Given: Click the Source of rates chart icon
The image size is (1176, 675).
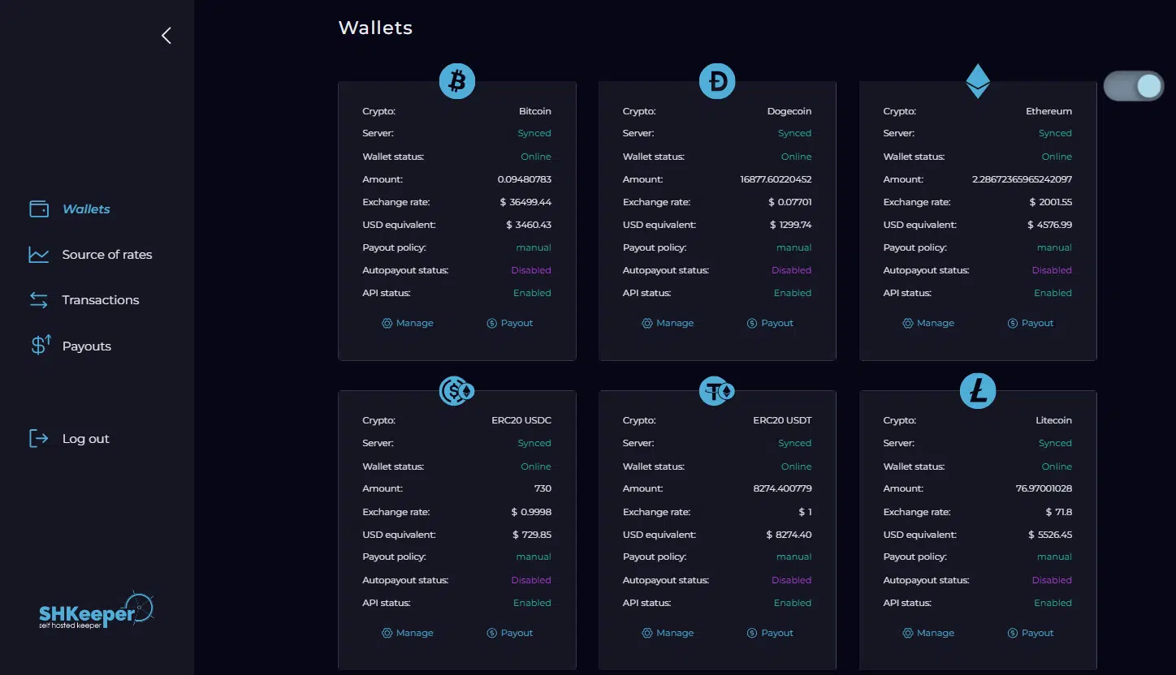Looking at the screenshot, I should click(38, 254).
